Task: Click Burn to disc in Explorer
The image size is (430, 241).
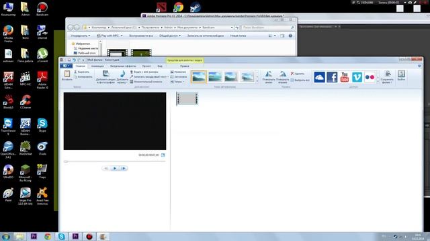Action: [x=205, y=35]
